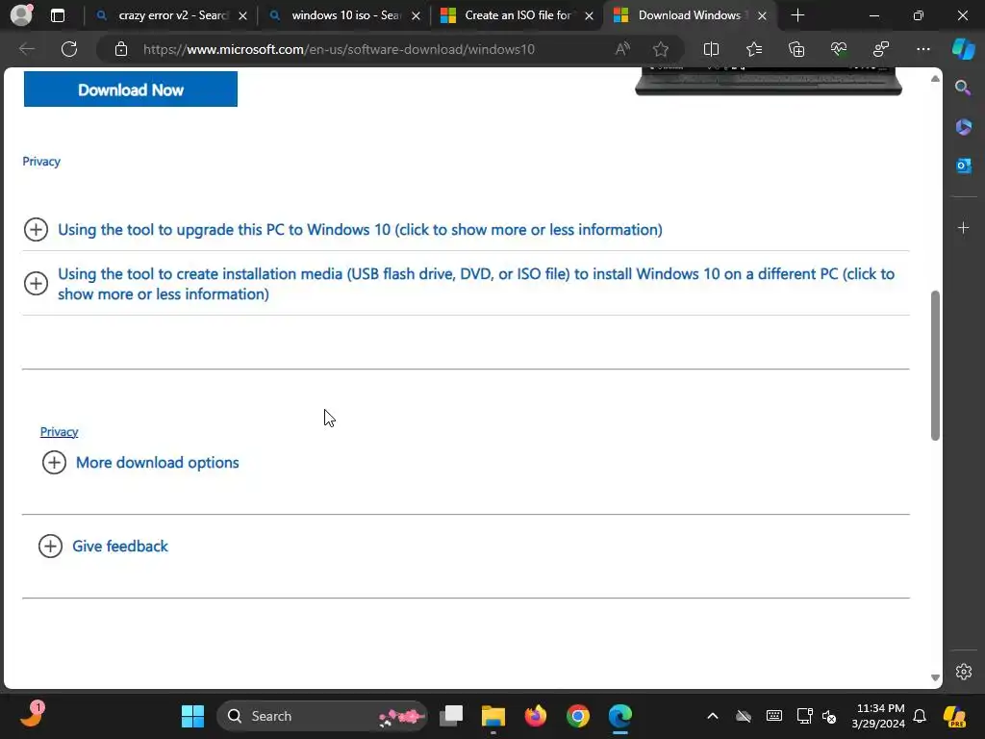Open the notification bell
The image size is (985, 739).
920,716
